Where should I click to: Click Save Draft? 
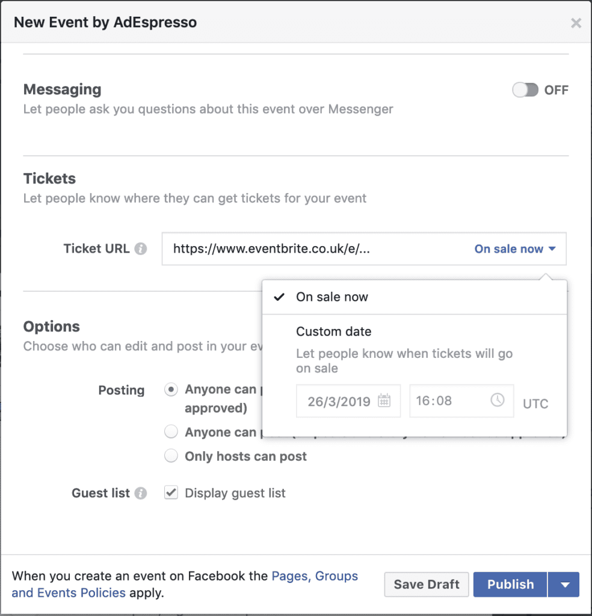426,584
